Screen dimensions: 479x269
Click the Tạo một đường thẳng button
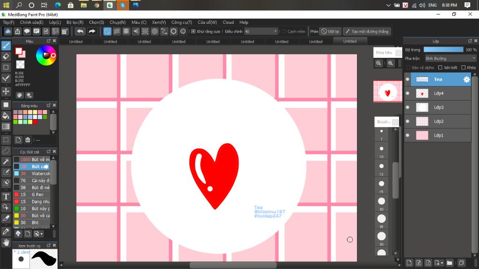click(x=367, y=31)
